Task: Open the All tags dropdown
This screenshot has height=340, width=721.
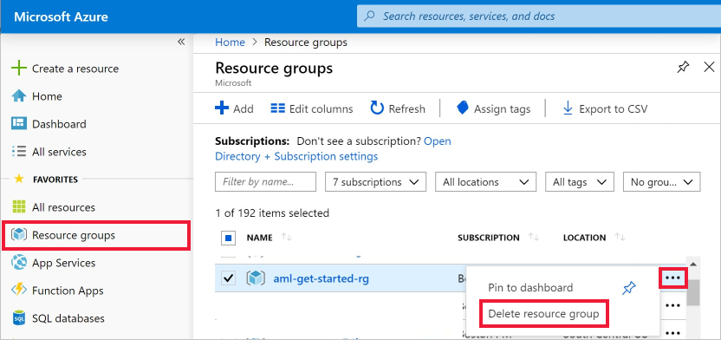Action: click(580, 182)
